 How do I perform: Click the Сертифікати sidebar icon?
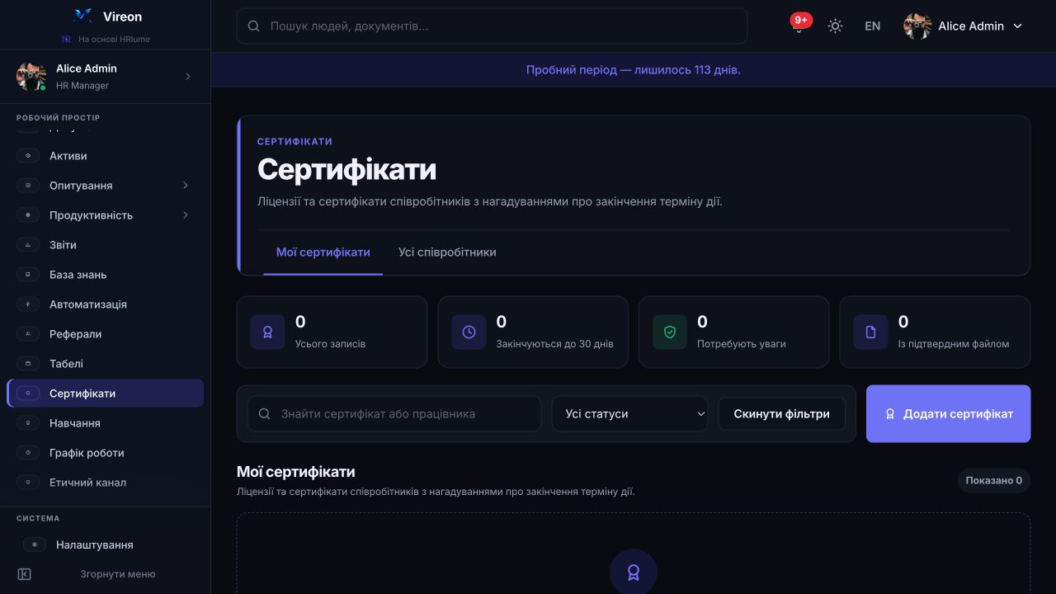[28, 394]
